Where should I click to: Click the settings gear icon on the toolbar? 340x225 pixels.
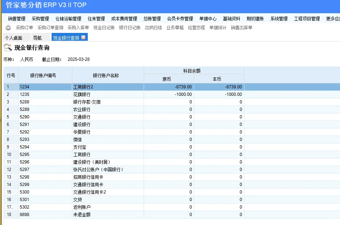(8, 28)
